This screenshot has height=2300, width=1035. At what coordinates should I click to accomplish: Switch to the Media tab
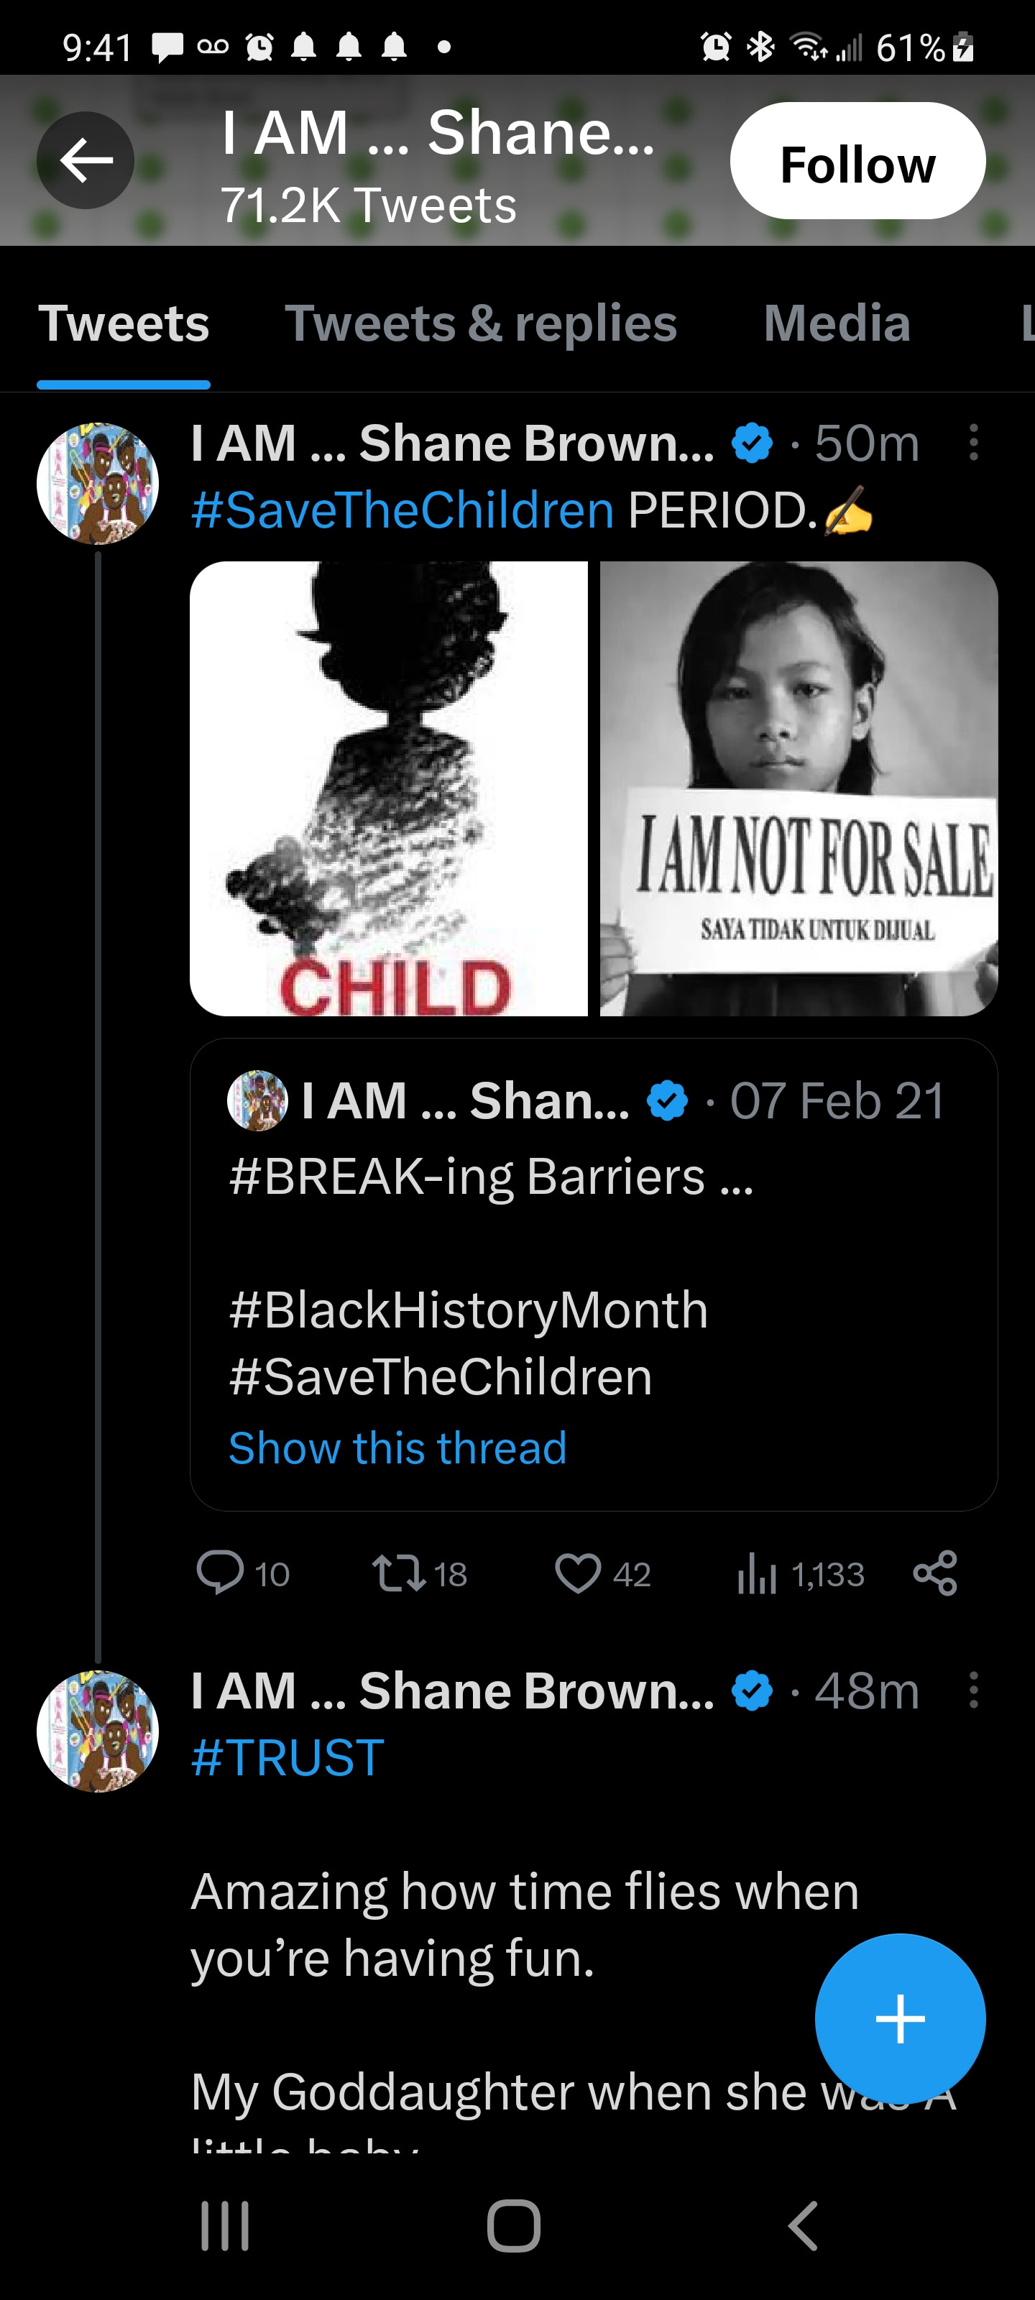coord(837,323)
